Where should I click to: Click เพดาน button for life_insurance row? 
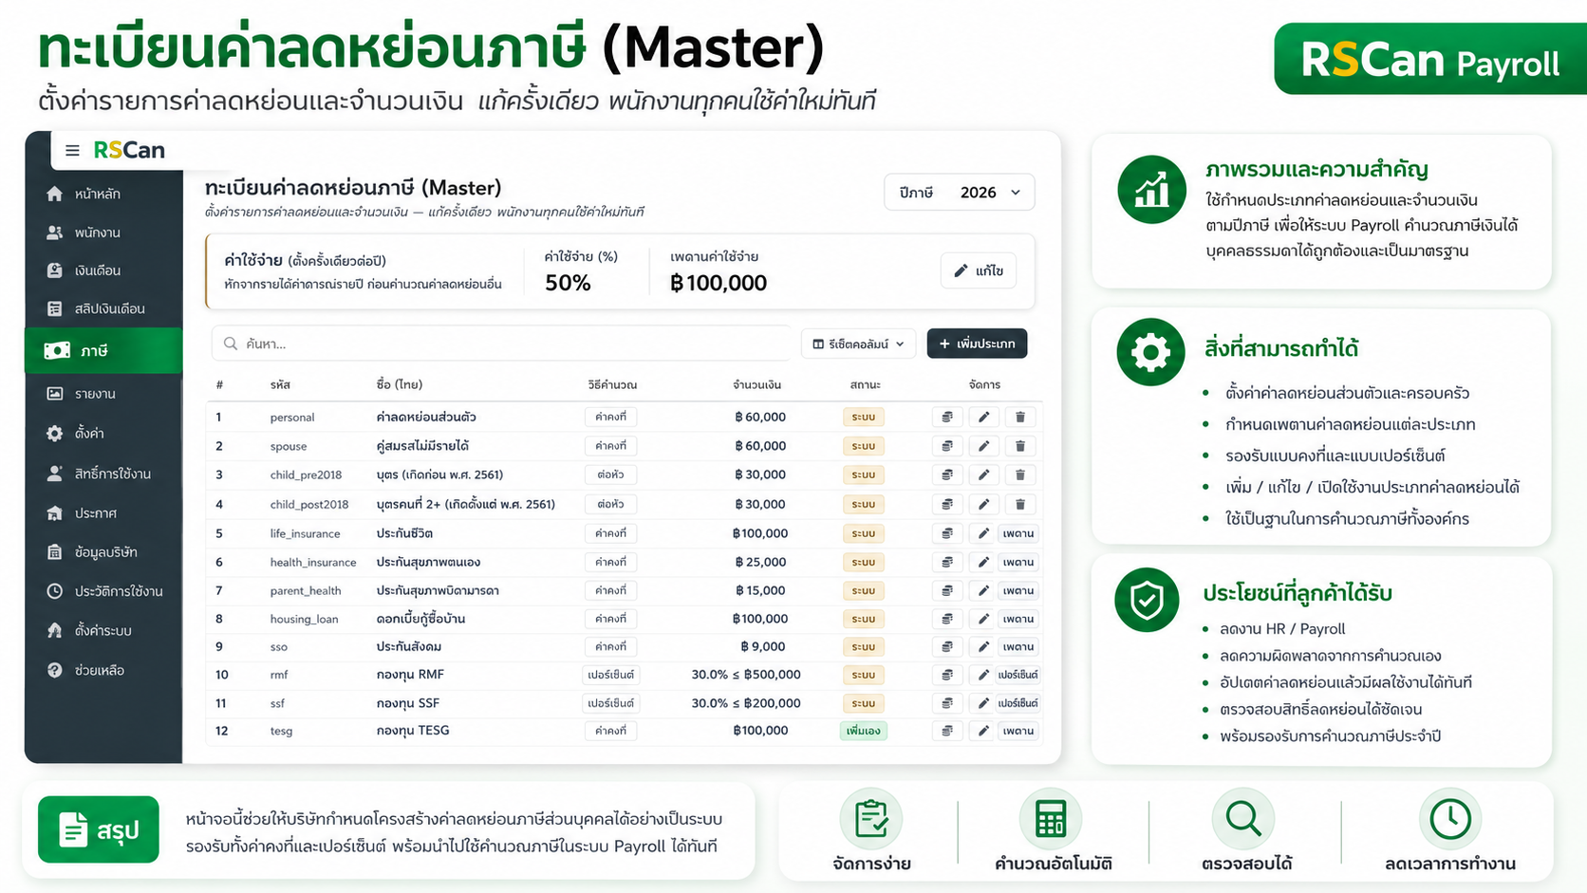tap(1018, 533)
